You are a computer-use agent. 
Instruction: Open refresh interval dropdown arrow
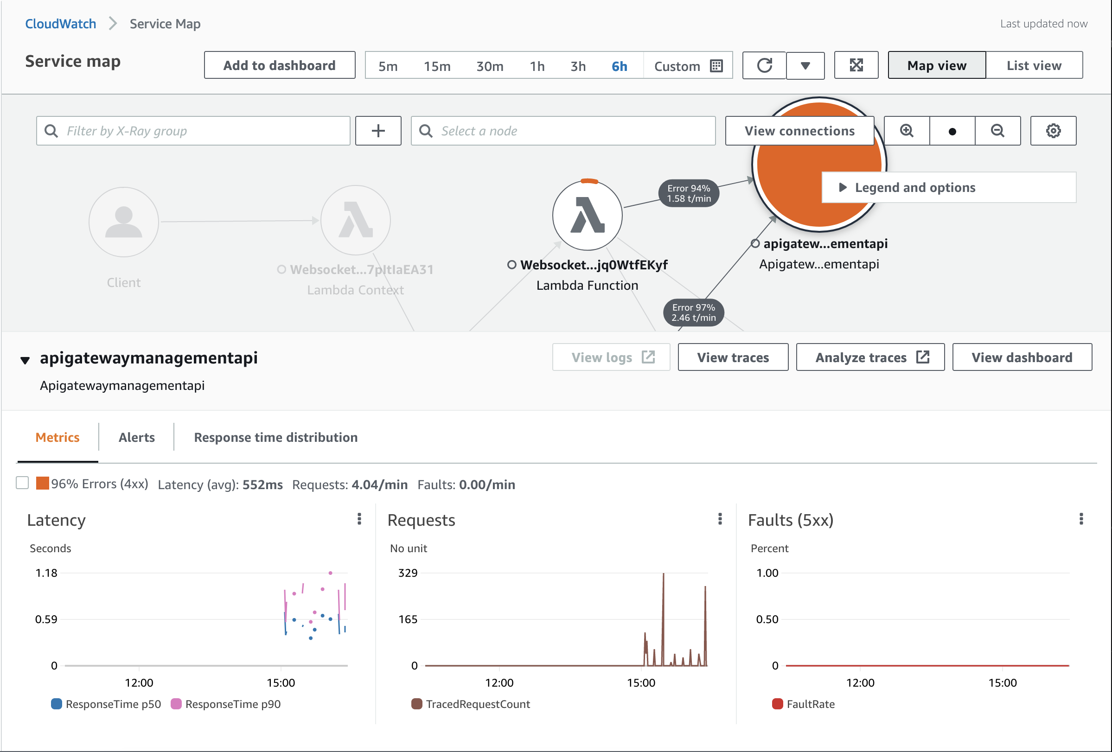pyautogui.click(x=805, y=65)
